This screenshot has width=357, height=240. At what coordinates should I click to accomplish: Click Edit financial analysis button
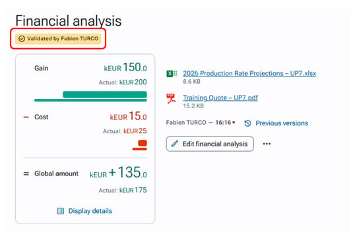tap(210, 144)
